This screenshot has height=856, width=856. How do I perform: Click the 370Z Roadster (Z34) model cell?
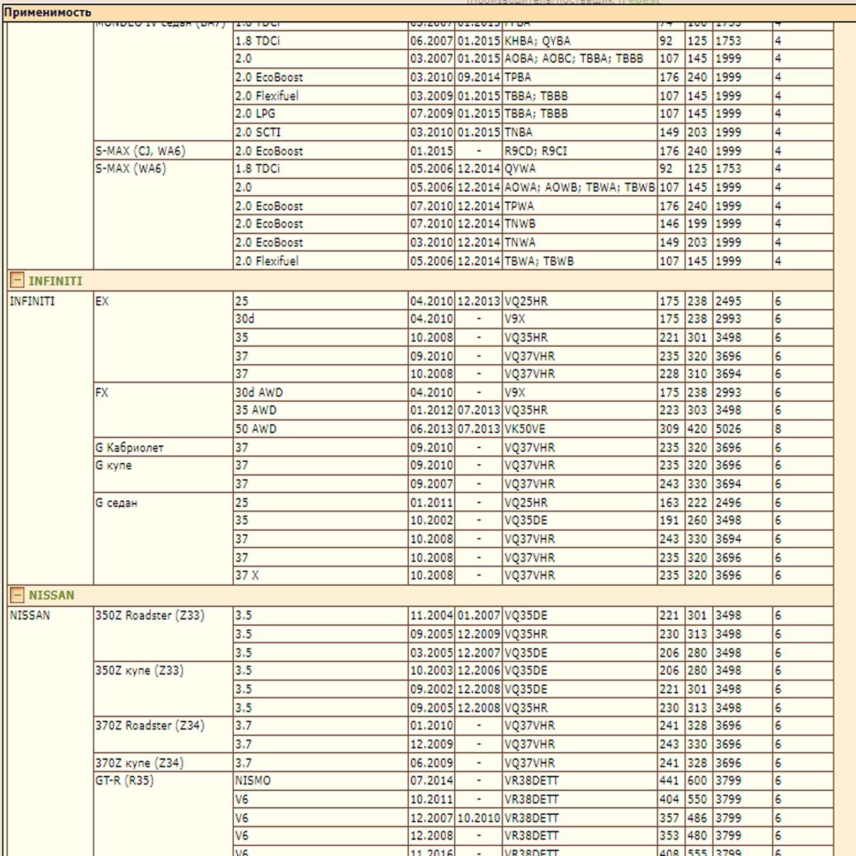[x=163, y=735]
